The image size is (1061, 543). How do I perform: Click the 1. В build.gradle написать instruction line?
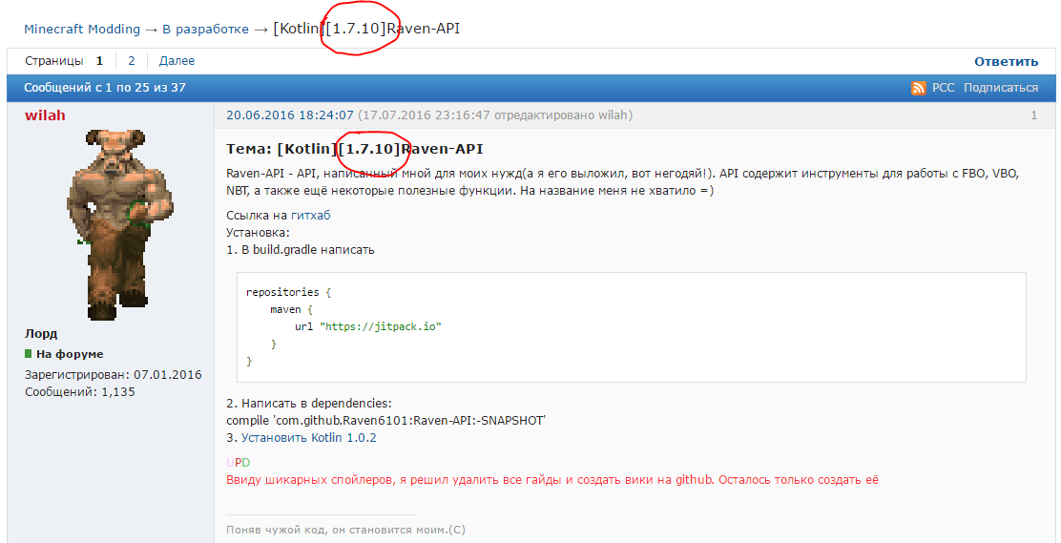coord(301,250)
